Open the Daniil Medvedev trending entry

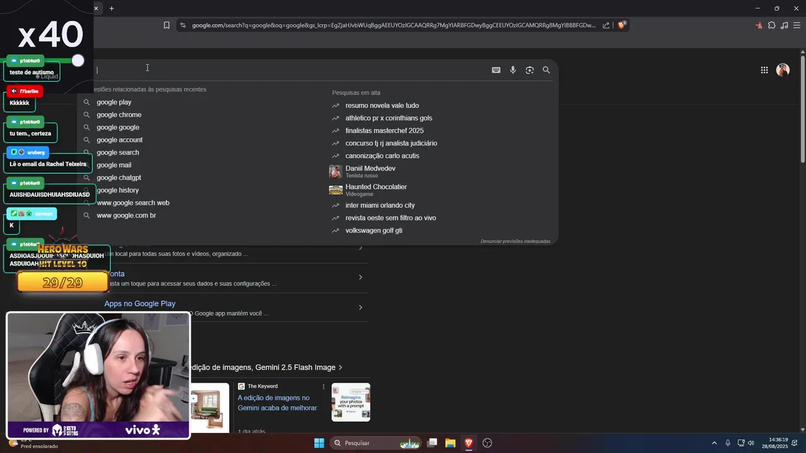[x=370, y=171]
